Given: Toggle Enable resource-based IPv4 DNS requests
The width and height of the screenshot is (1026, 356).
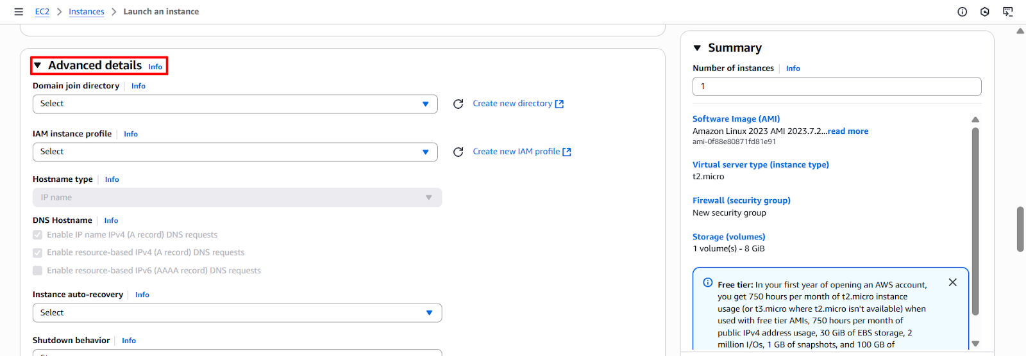Looking at the screenshot, I should click(38, 252).
